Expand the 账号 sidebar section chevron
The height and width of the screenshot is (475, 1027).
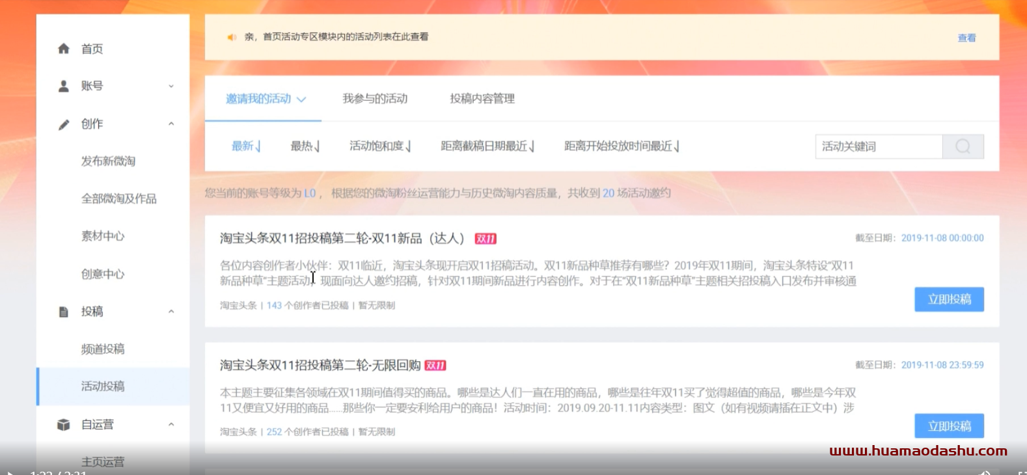(x=171, y=86)
